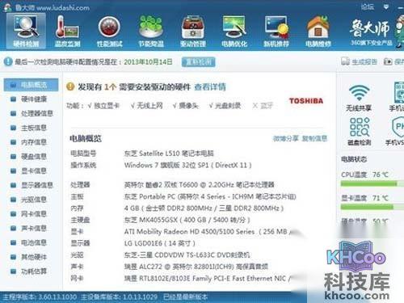Click 微博分享 share link
This screenshot has width=404, height=303.
286,138
